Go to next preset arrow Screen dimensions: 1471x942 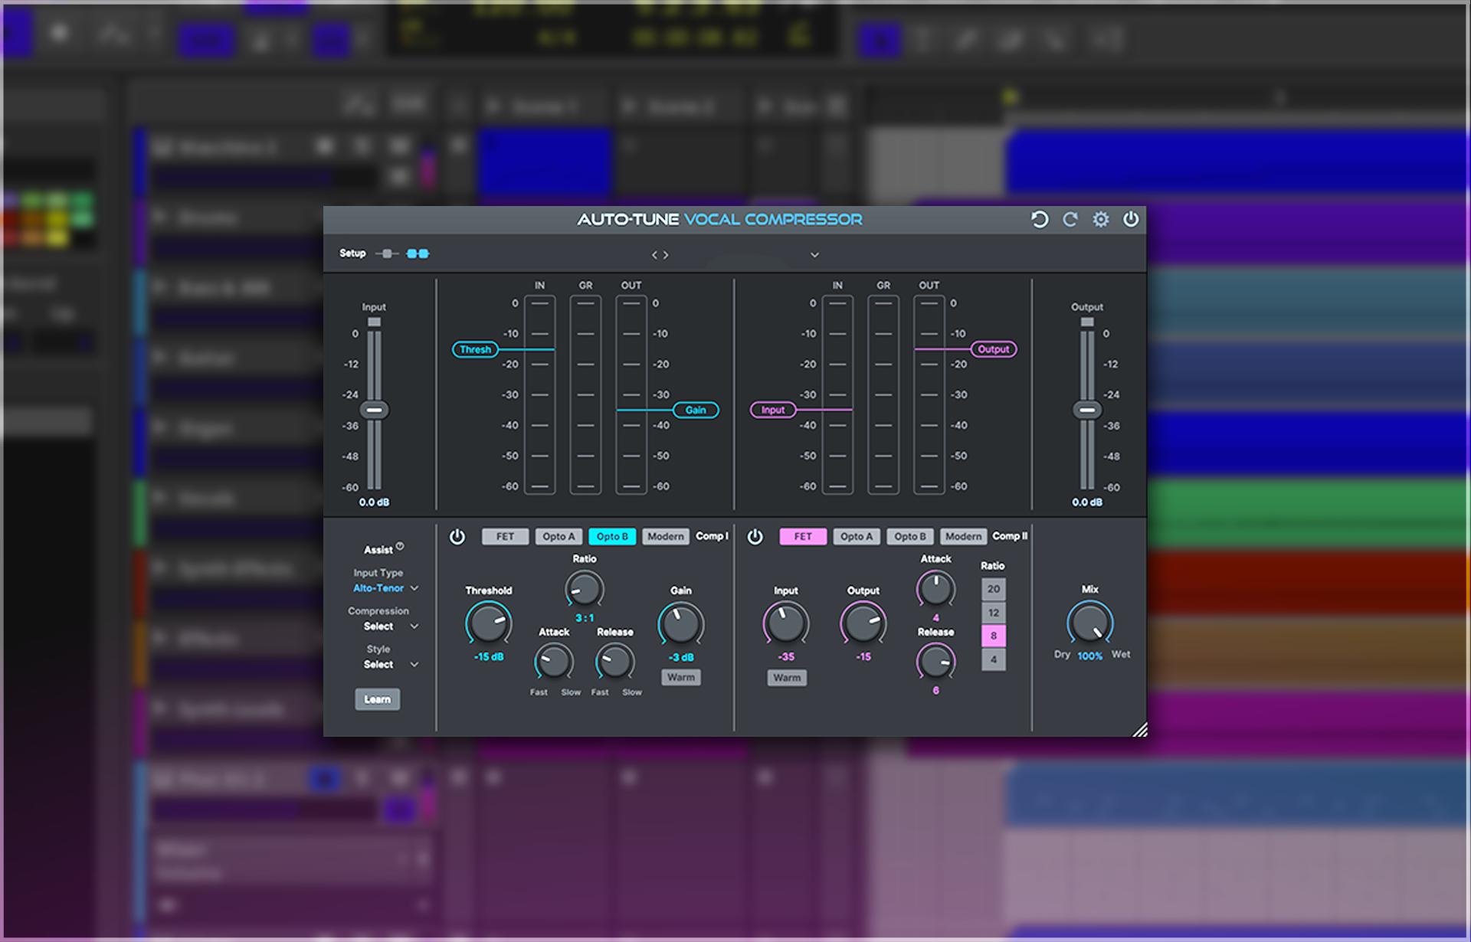[666, 255]
